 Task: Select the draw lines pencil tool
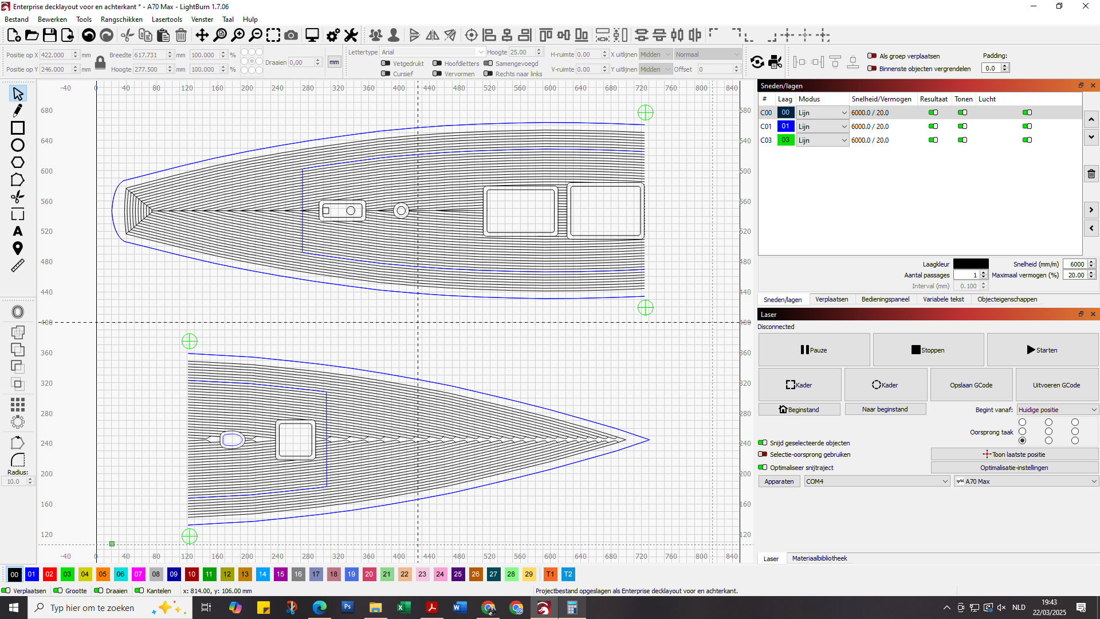coord(18,111)
